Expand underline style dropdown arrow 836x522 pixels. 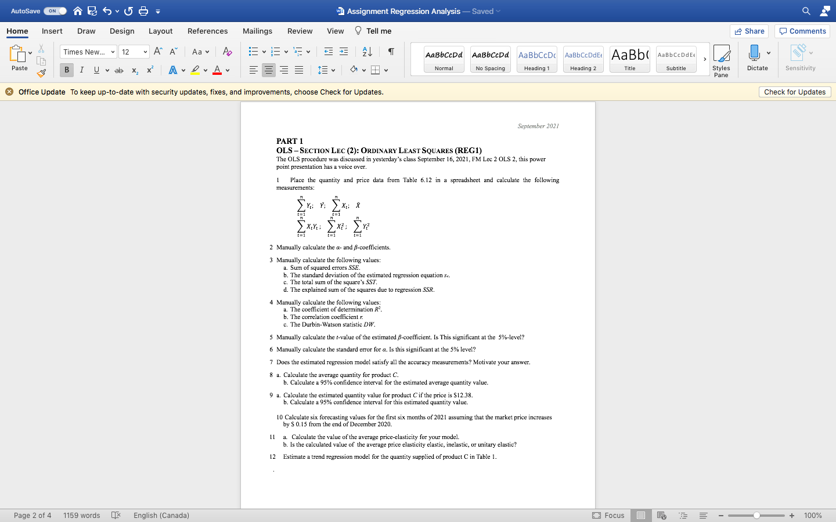107,70
